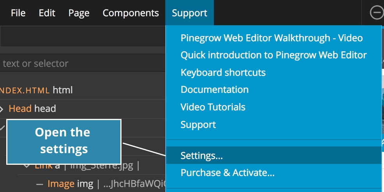Select the INDEX.HTML html tree node
384x192 pixels.
(x=36, y=90)
